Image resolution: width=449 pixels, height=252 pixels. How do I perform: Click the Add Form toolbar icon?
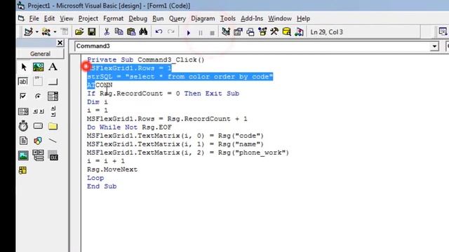pyautogui.click(x=46, y=32)
